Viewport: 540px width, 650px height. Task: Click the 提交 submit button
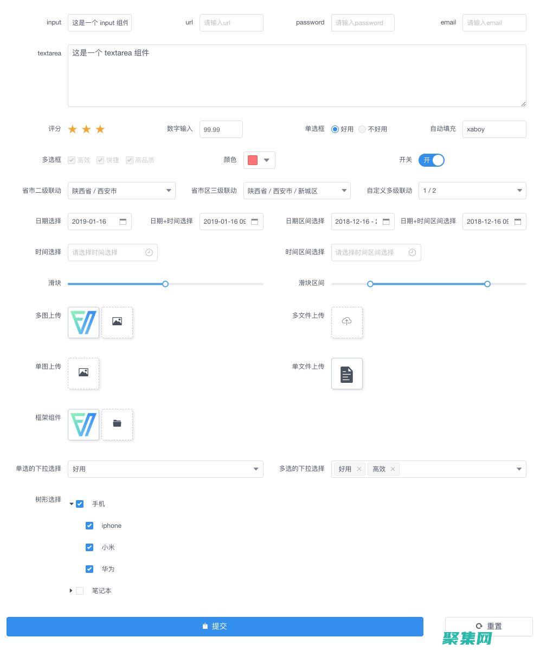[215, 626]
